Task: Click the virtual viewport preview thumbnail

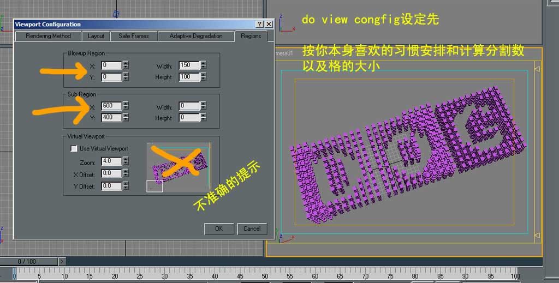Action: click(x=179, y=167)
